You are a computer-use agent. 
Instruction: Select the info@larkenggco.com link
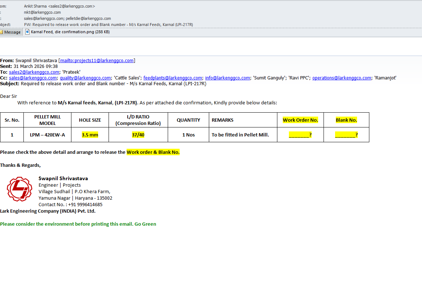(227, 78)
